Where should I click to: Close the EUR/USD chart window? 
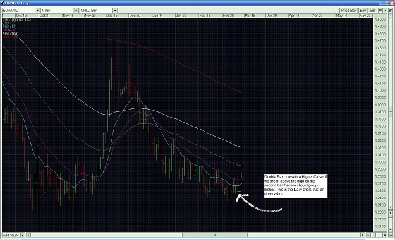pos(392,3)
